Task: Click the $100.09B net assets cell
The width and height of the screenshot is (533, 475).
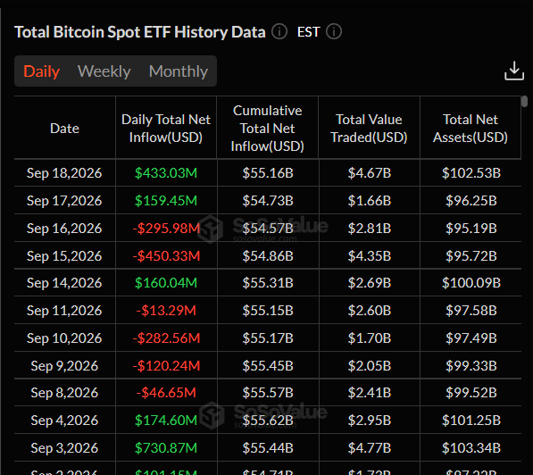Action: point(471,282)
